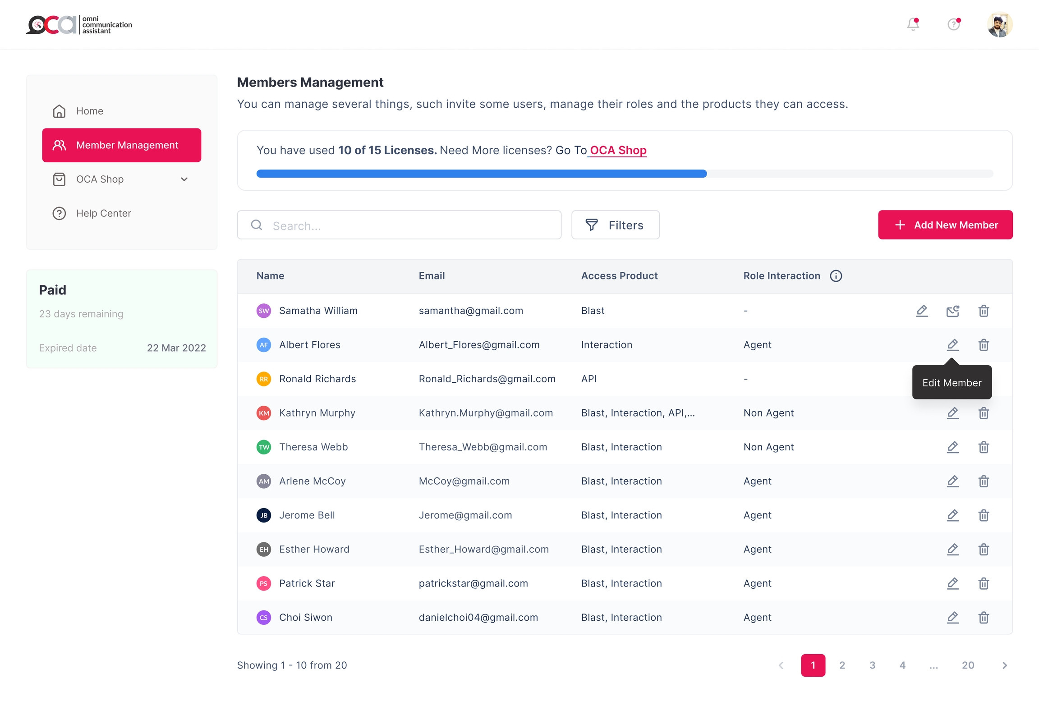The height and width of the screenshot is (706, 1039).
Task: Edit Jerome Bell using the pencil icon
Action: (952, 515)
